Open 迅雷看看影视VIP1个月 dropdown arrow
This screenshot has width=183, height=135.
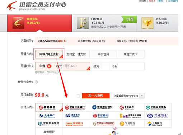tap(142, 96)
